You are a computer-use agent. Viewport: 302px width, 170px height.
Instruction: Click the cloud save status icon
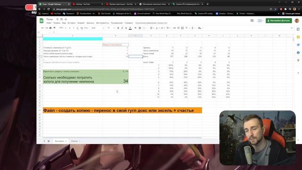click(66, 19)
